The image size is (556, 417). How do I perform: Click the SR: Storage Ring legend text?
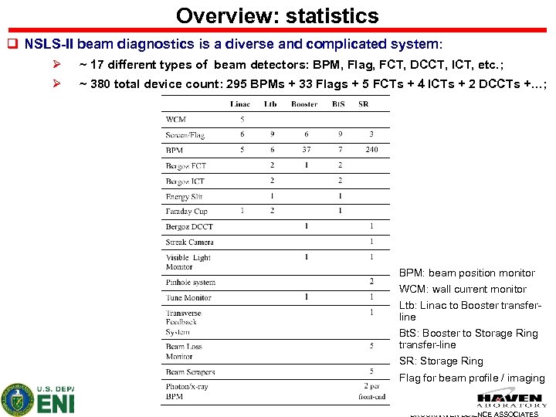(441, 361)
